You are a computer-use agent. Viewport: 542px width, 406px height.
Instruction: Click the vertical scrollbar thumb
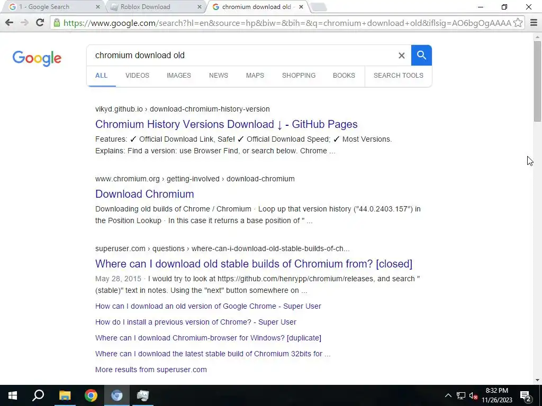537,81
